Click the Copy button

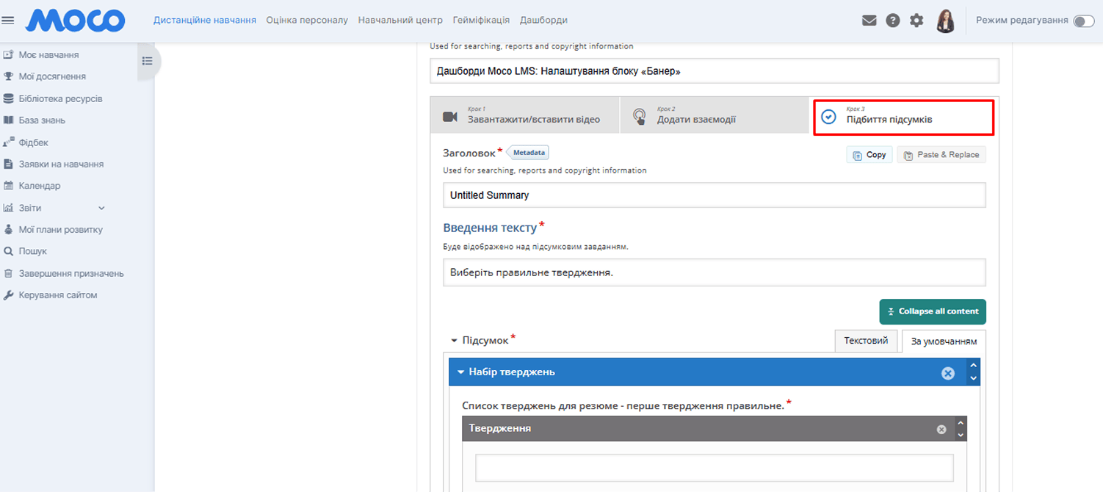point(869,155)
